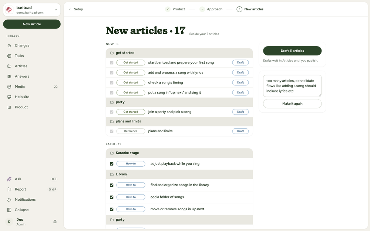This screenshot has height=231, width=370.
Task: Open How-to dropdown for add a folder of songs
Action: [131, 197]
